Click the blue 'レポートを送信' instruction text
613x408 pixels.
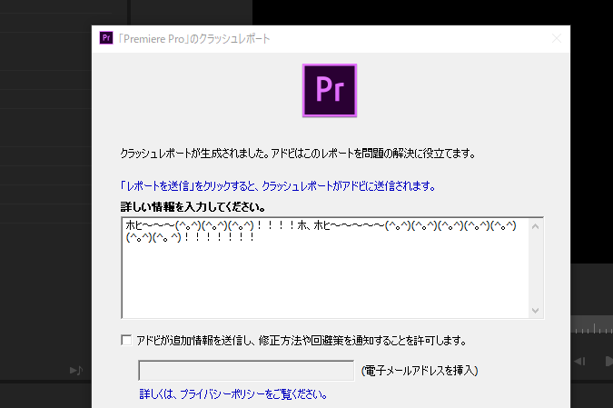pos(278,185)
